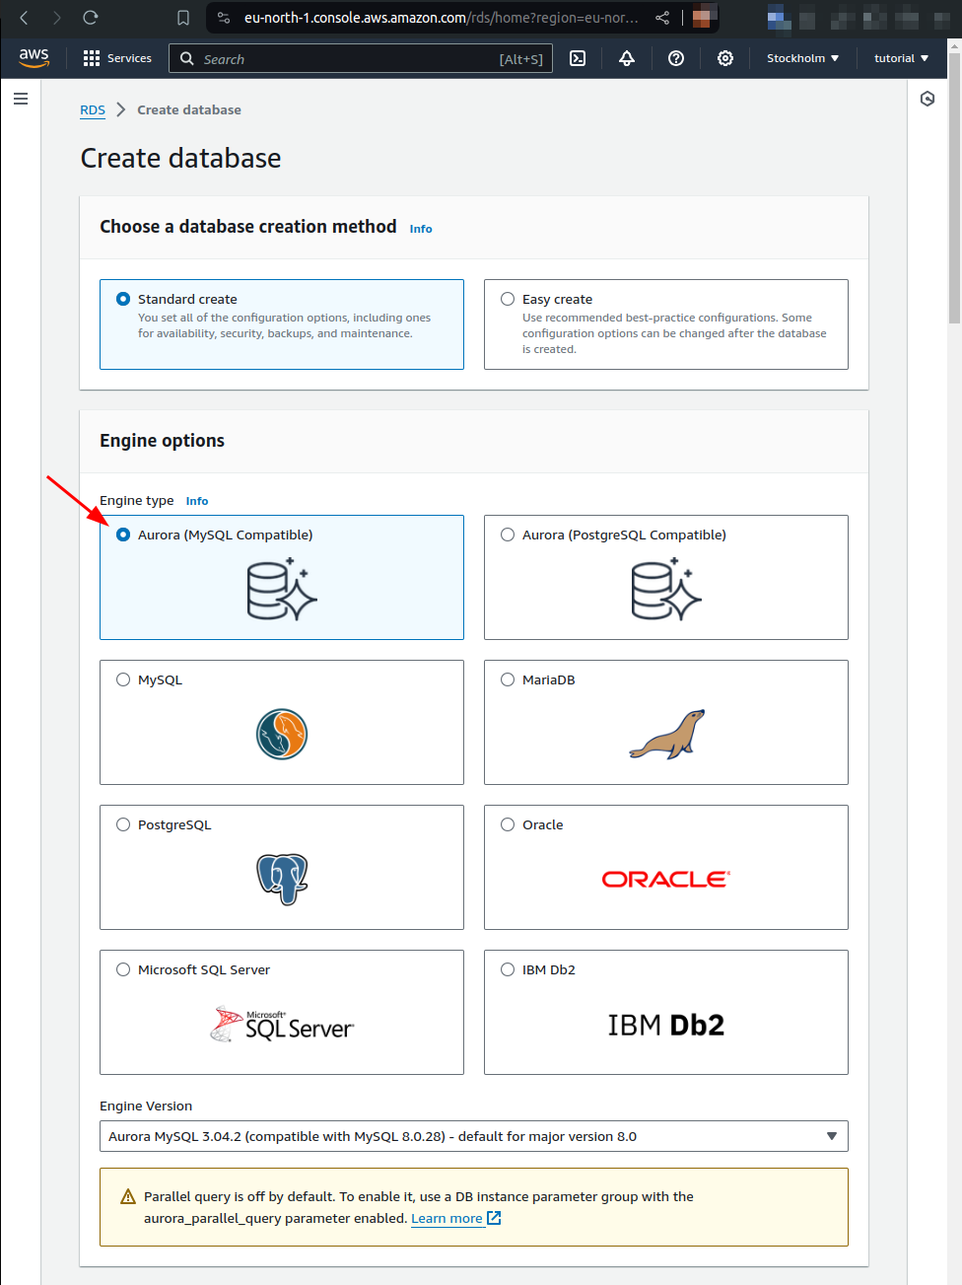
Task: Launch the CloudShell terminal icon
Action: tap(578, 58)
